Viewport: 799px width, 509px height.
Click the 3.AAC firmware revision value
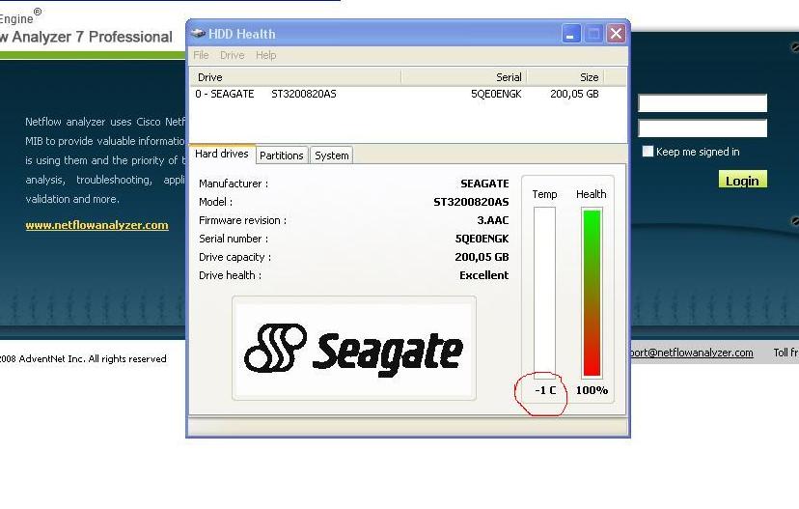[493, 220]
